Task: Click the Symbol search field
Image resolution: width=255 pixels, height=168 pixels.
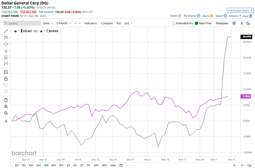Action: click(22, 23)
